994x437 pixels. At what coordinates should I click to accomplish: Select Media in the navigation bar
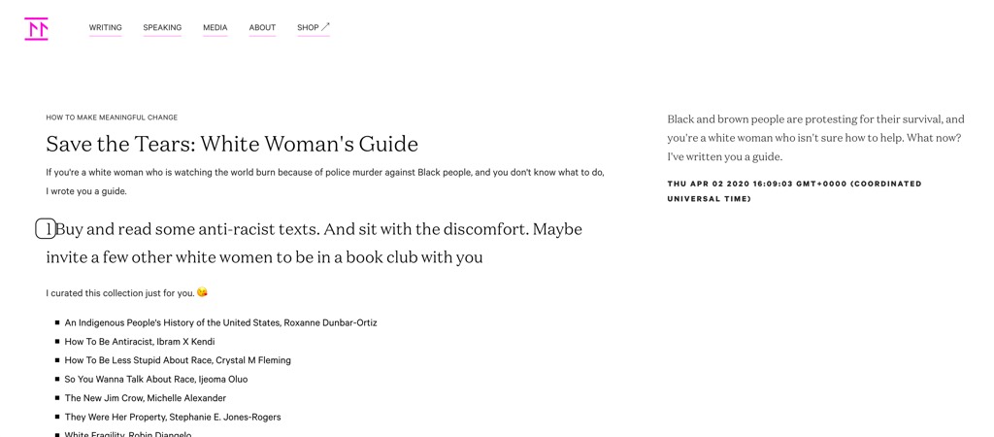click(x=215, y=28)
